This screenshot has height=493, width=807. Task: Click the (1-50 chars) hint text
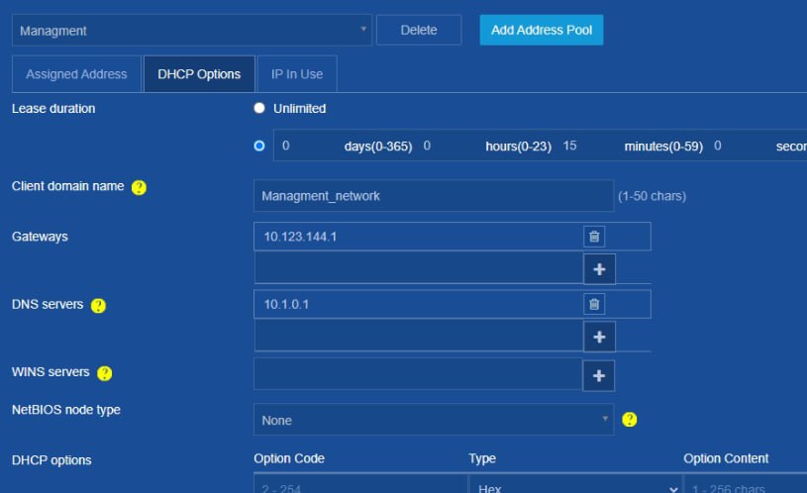[652, 196]
